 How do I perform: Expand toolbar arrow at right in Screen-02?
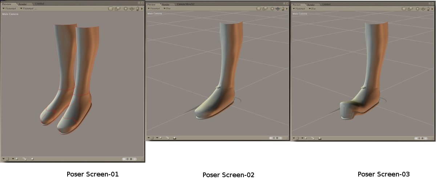click(x=287, y=9)
